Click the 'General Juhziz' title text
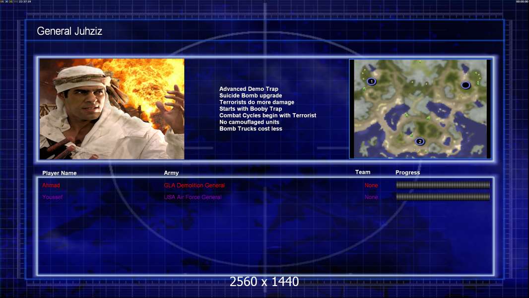 (69, 31)
